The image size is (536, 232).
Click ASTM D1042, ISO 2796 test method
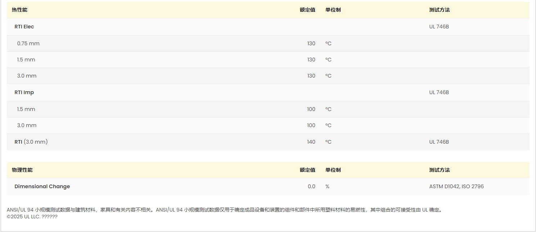click(x=456, y=186)
